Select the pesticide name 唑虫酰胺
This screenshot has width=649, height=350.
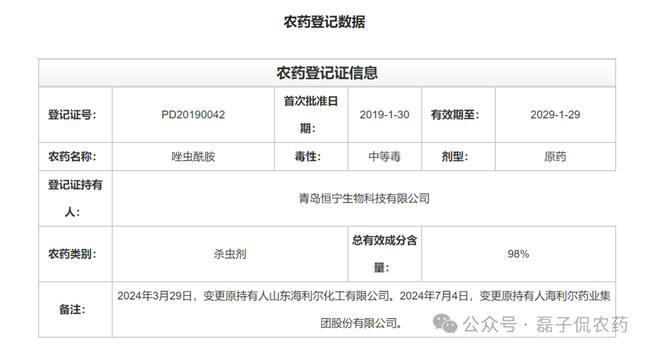[193, 157]
